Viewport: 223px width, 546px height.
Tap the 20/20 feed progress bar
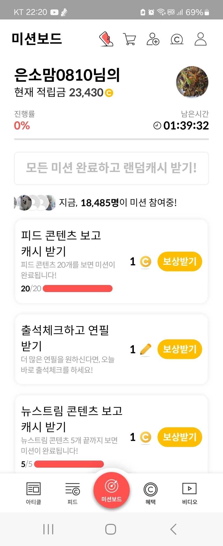click(77, 288)
